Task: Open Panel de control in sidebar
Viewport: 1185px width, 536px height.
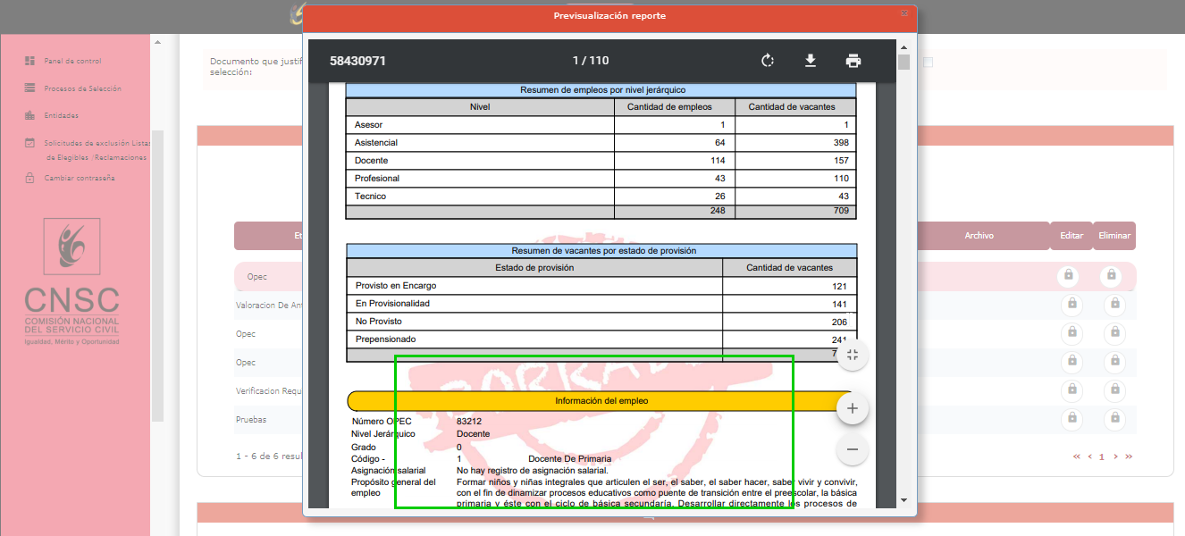Action: click(x=72, y=62)
